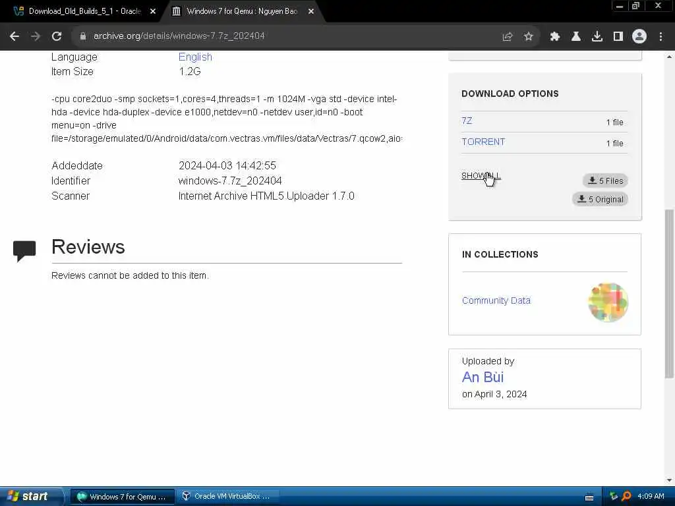Open the extensions puzzle icon
This screenshot has width=675, height=506.
point(555,37)
